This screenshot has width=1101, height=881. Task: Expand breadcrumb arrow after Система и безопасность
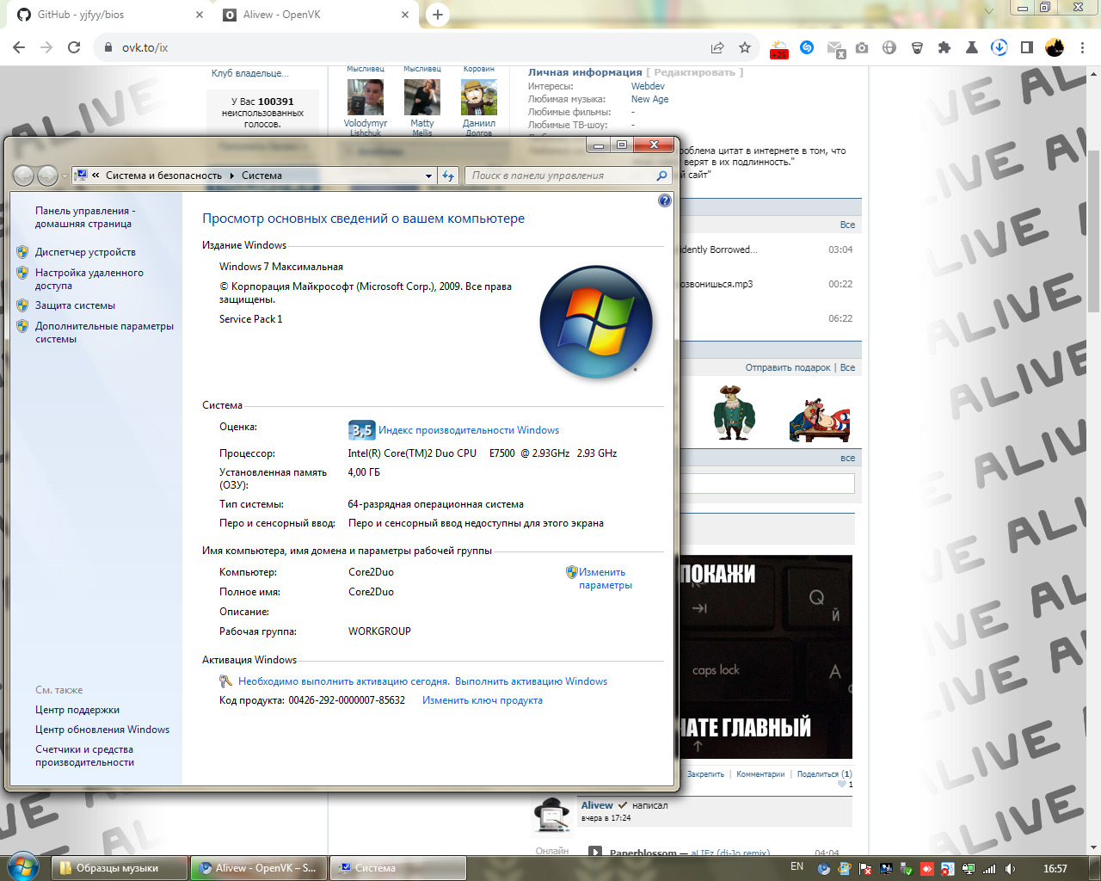[231, 176]
